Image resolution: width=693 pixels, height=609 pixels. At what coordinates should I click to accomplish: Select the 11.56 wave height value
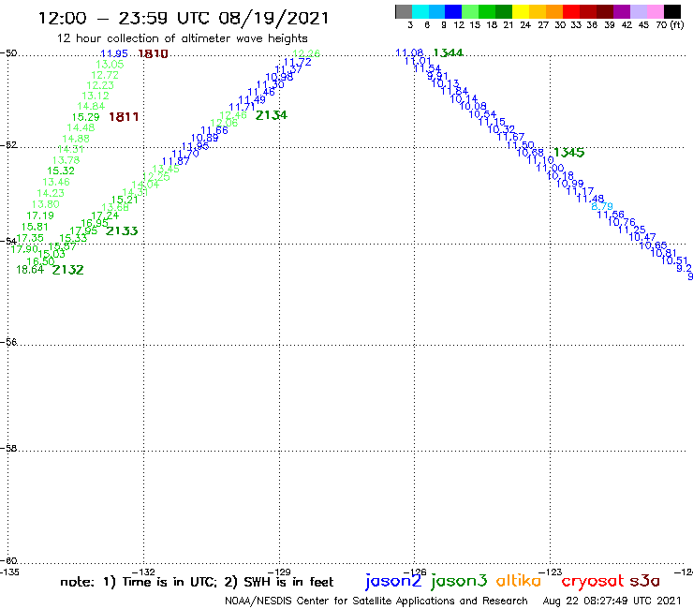(611, 215)
